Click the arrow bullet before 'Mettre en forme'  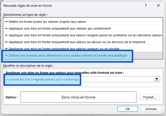(x=6, y=22)
